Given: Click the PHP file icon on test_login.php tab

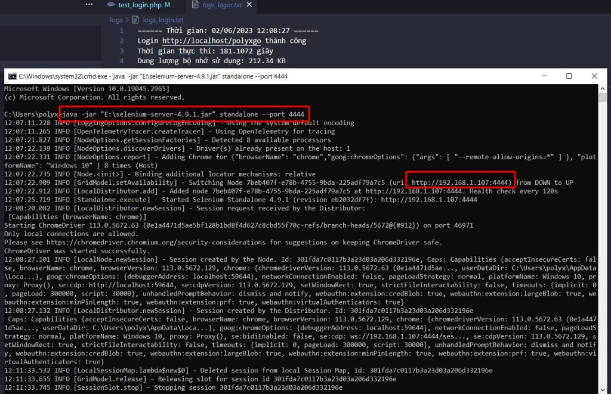Looking at the screenshot, I should [x=111, y=5].
